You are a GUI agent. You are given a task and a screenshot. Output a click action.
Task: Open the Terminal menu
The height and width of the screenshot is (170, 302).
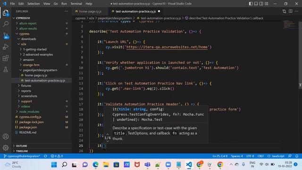coord(76,3)
